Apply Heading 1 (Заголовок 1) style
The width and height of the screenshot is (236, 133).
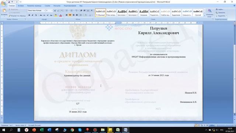122,13
